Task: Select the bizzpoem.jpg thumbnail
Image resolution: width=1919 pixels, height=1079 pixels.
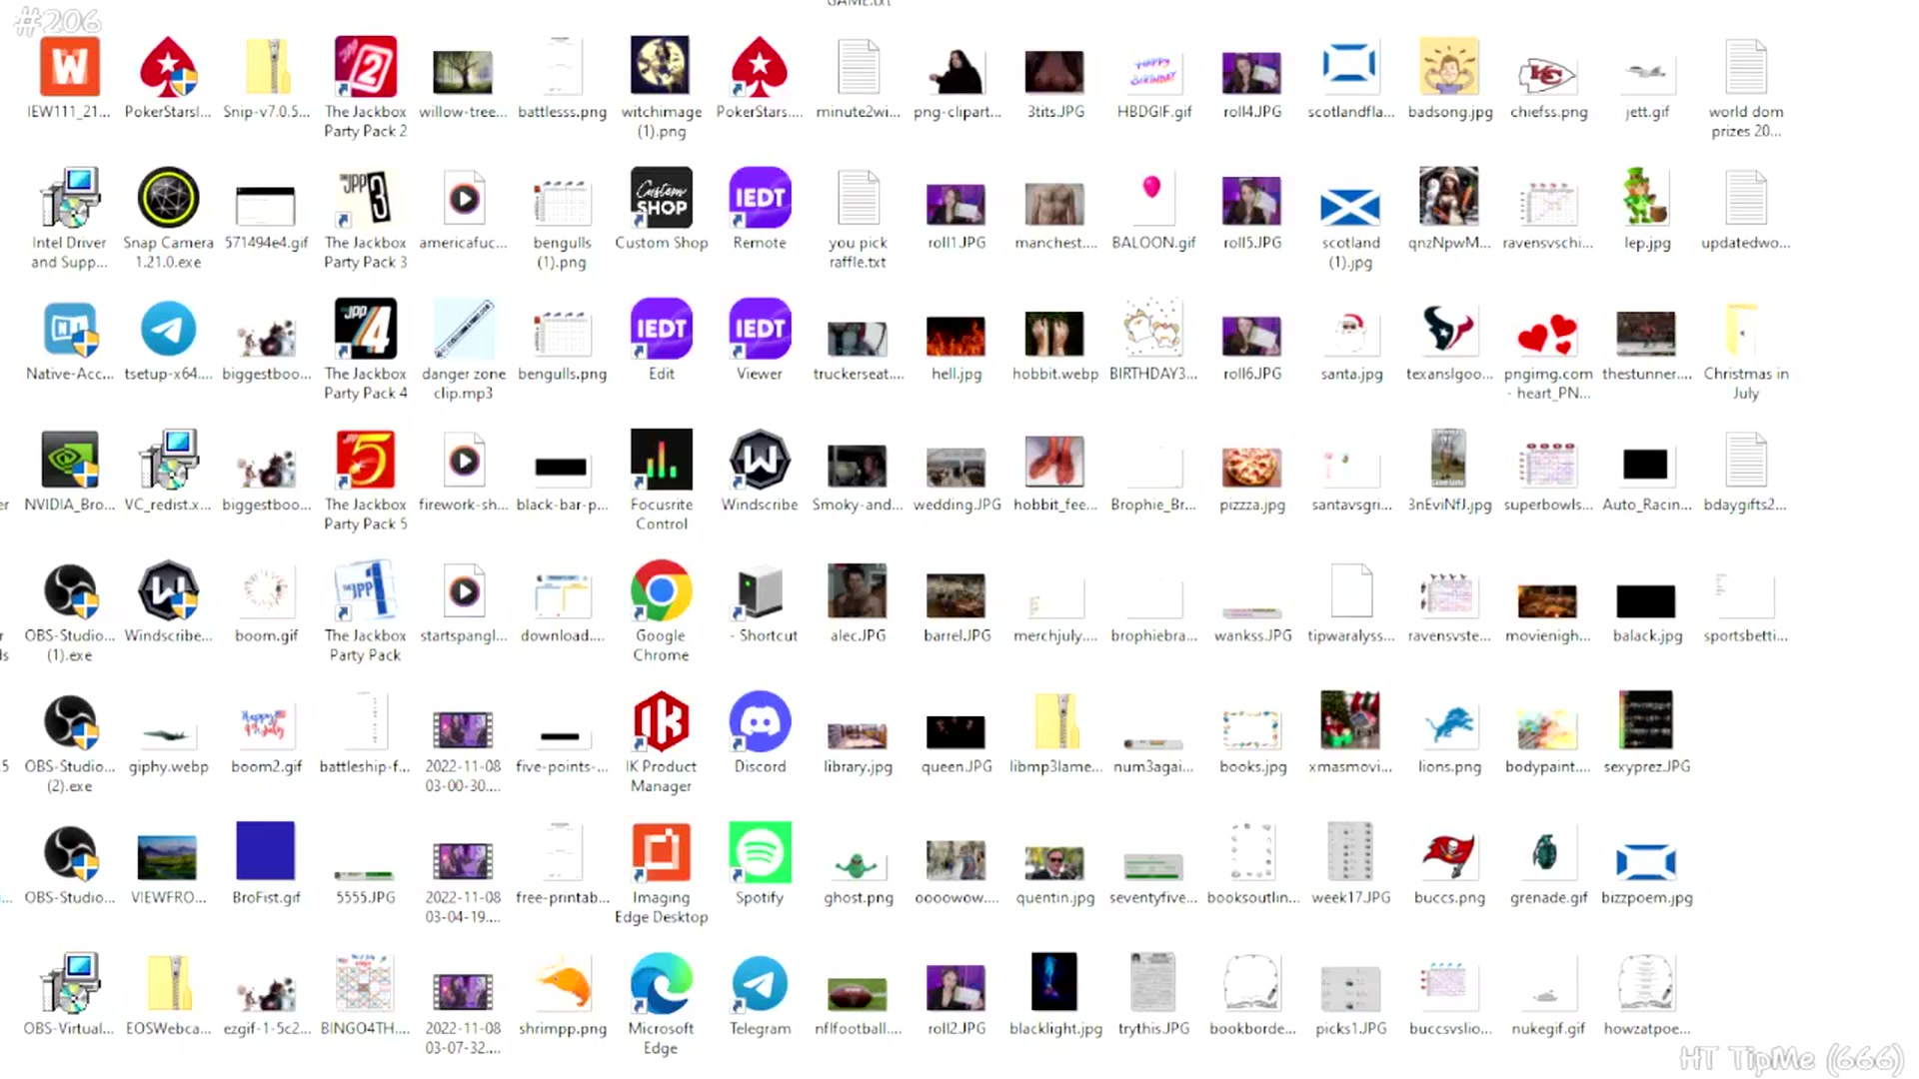Action: pyautogui.click(x=1646, y=861)
